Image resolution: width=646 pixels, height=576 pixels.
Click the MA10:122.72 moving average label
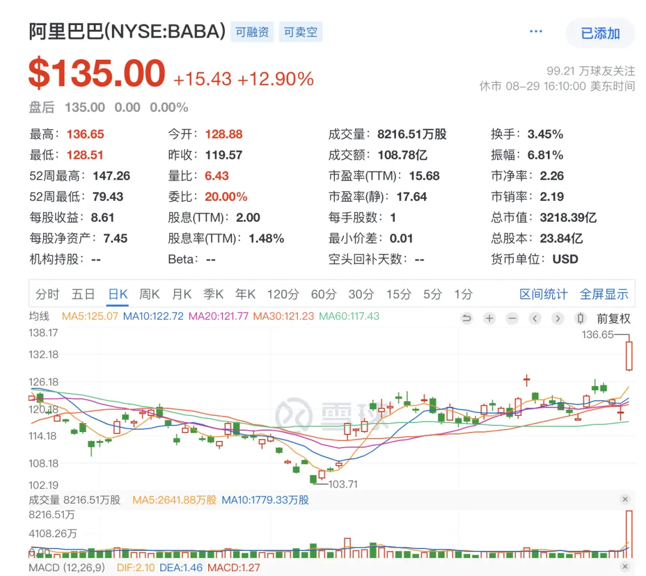pos(153,316)
